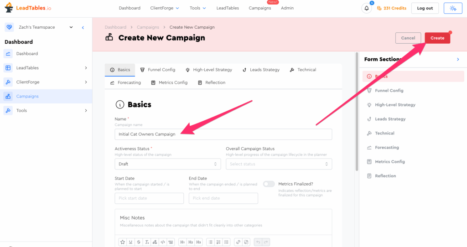Open the notifications bell
Image resolution: width=467 pixels, height=247 pixels.
tap(367, 8)
